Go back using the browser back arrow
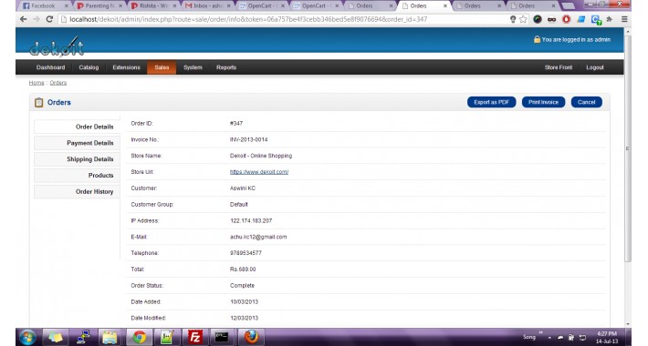648x346 pixels. (x=24, y=19)
